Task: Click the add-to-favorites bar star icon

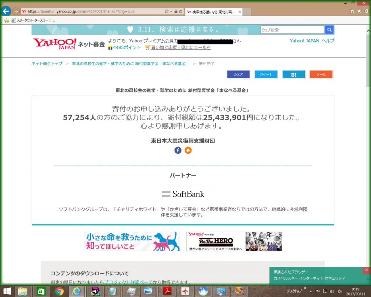Action: (x=6, y=20)
